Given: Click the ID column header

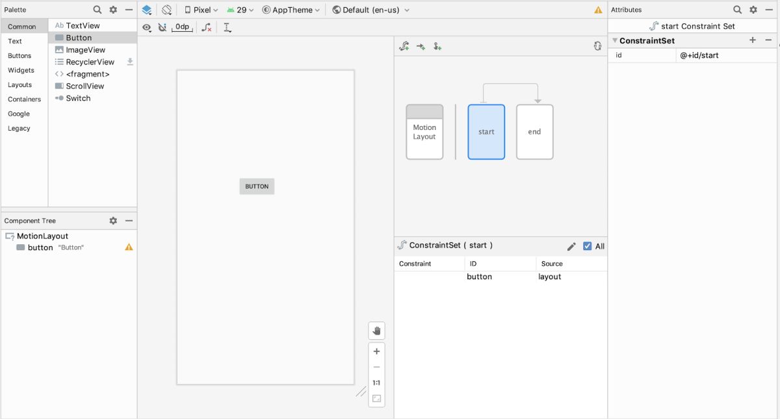Looking at the screenshot, I should point(500,264).
